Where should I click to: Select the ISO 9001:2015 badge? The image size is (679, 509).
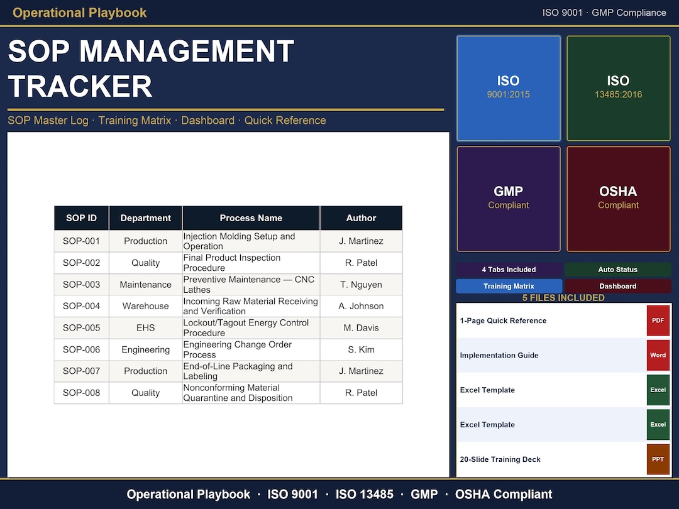[508, 88]
